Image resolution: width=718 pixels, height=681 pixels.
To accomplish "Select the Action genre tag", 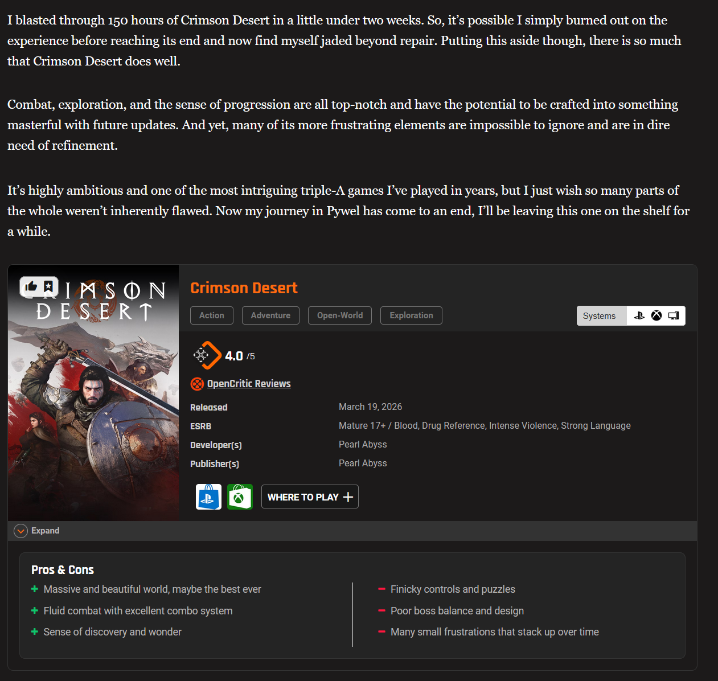I will (212, 315).
